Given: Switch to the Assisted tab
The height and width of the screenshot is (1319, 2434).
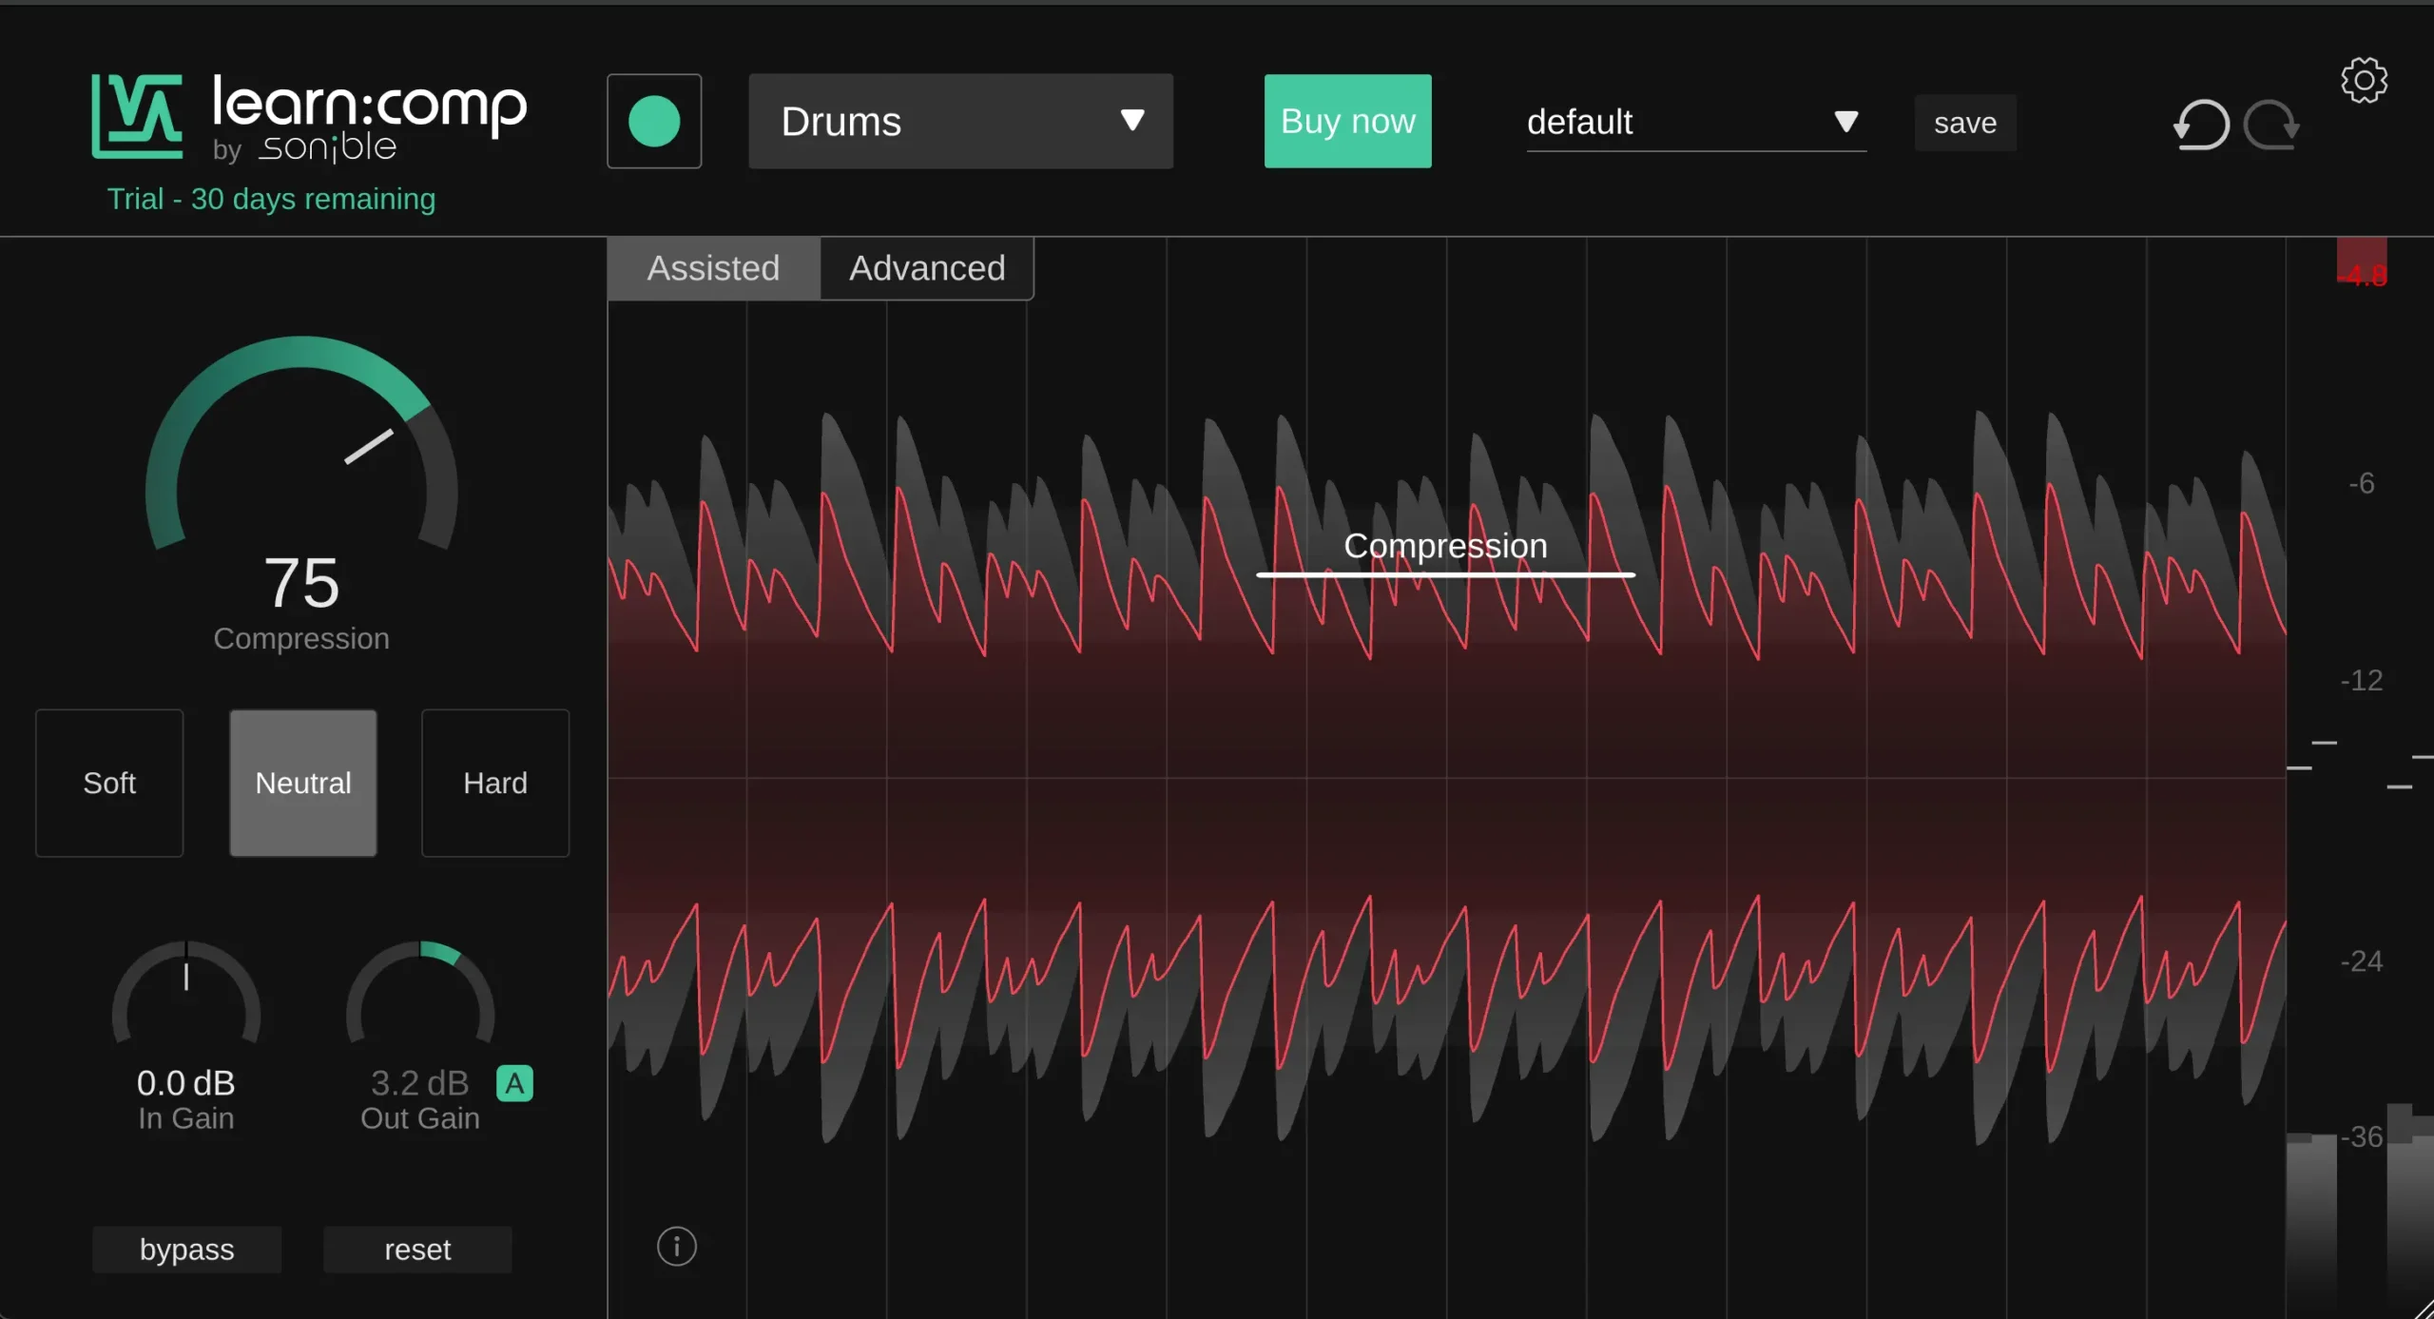Looking at the screenshot, I should [x=713, y=267].
